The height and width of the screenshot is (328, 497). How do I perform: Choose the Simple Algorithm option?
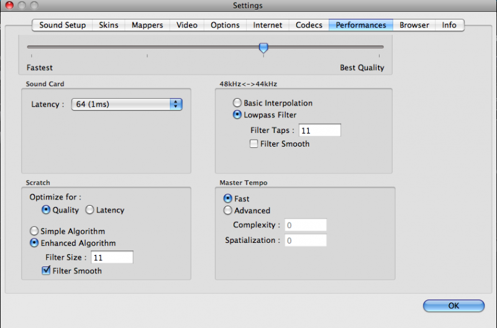[x=35, y=231]
